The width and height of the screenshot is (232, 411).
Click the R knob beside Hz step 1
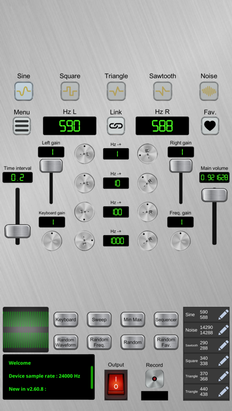pos(147,154)
